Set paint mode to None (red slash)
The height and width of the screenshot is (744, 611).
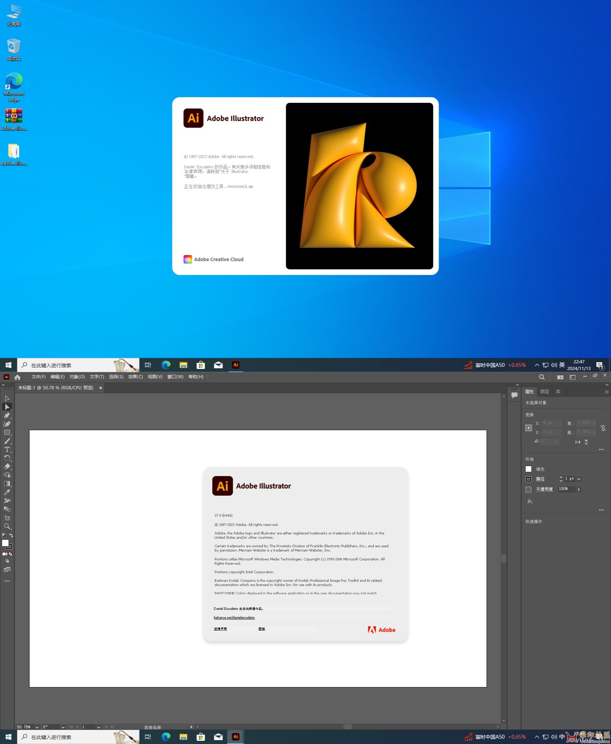[x=10, y=554]
